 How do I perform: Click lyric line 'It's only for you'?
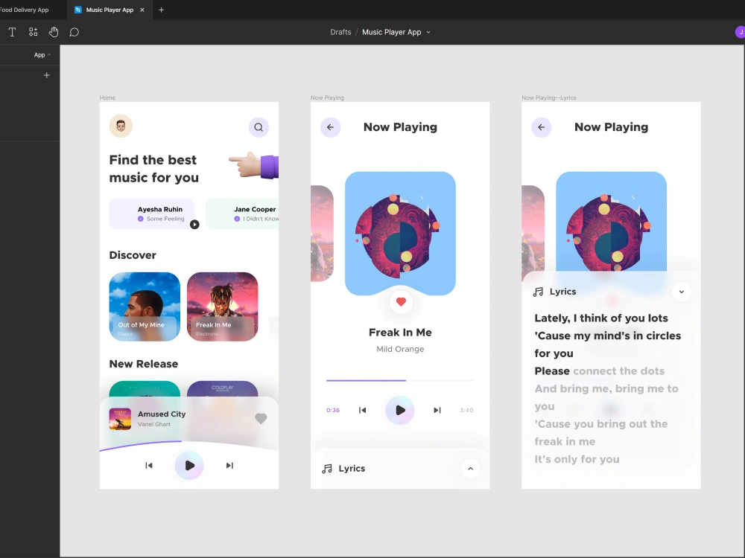coord(577,459)
